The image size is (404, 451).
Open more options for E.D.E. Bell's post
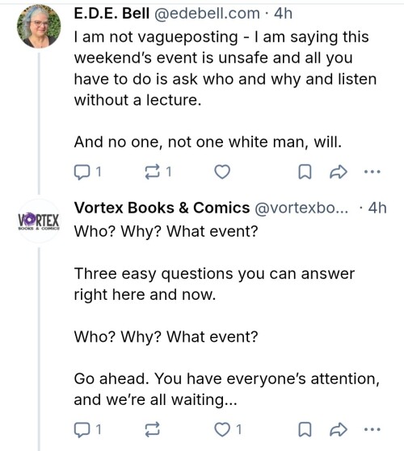coord(372,172)
